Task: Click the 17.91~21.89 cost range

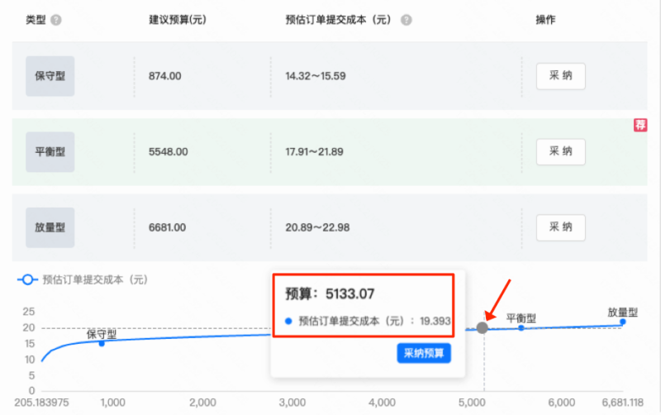Action: point(314,152)
